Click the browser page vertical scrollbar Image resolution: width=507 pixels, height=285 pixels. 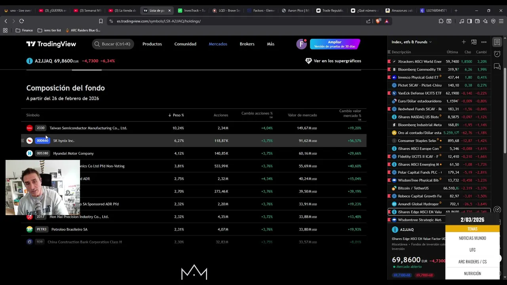click(505, 111)
